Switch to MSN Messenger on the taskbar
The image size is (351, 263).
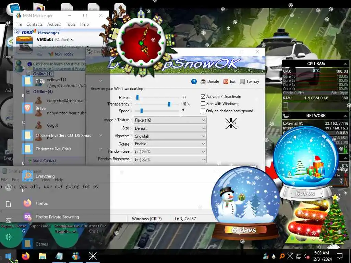point(76,256)
